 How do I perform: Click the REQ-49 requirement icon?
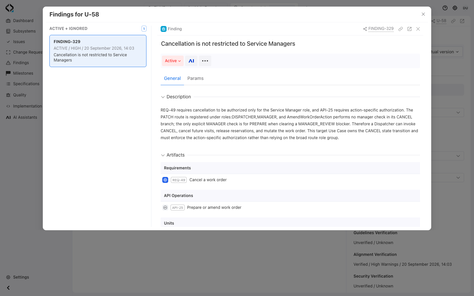(x=165, y=180)
